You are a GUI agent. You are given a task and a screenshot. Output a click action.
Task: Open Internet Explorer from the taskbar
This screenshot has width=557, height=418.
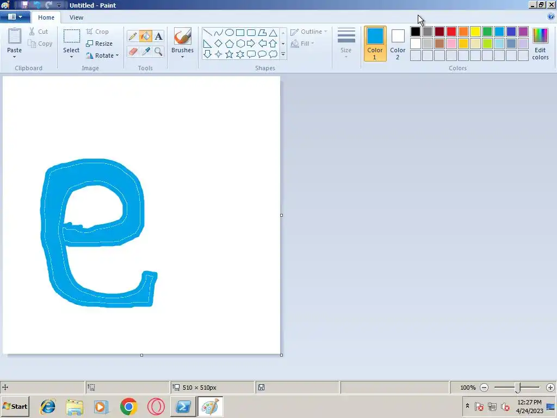(48, 407)
